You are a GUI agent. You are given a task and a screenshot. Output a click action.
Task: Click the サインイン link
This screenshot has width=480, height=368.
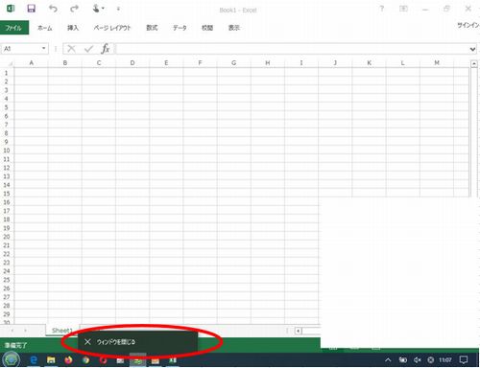[468, 25]
